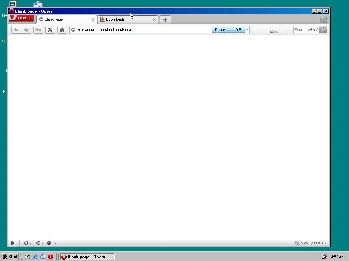Click the Document 0 B progress indicator
Image resolution: width=349 pixels, height=261 pixels.
(228, 30)
